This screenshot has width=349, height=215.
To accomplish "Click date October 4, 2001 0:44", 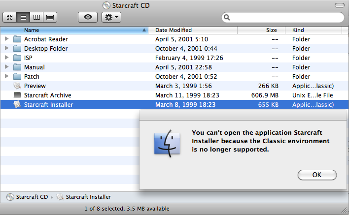I will [x=186, y=48].
